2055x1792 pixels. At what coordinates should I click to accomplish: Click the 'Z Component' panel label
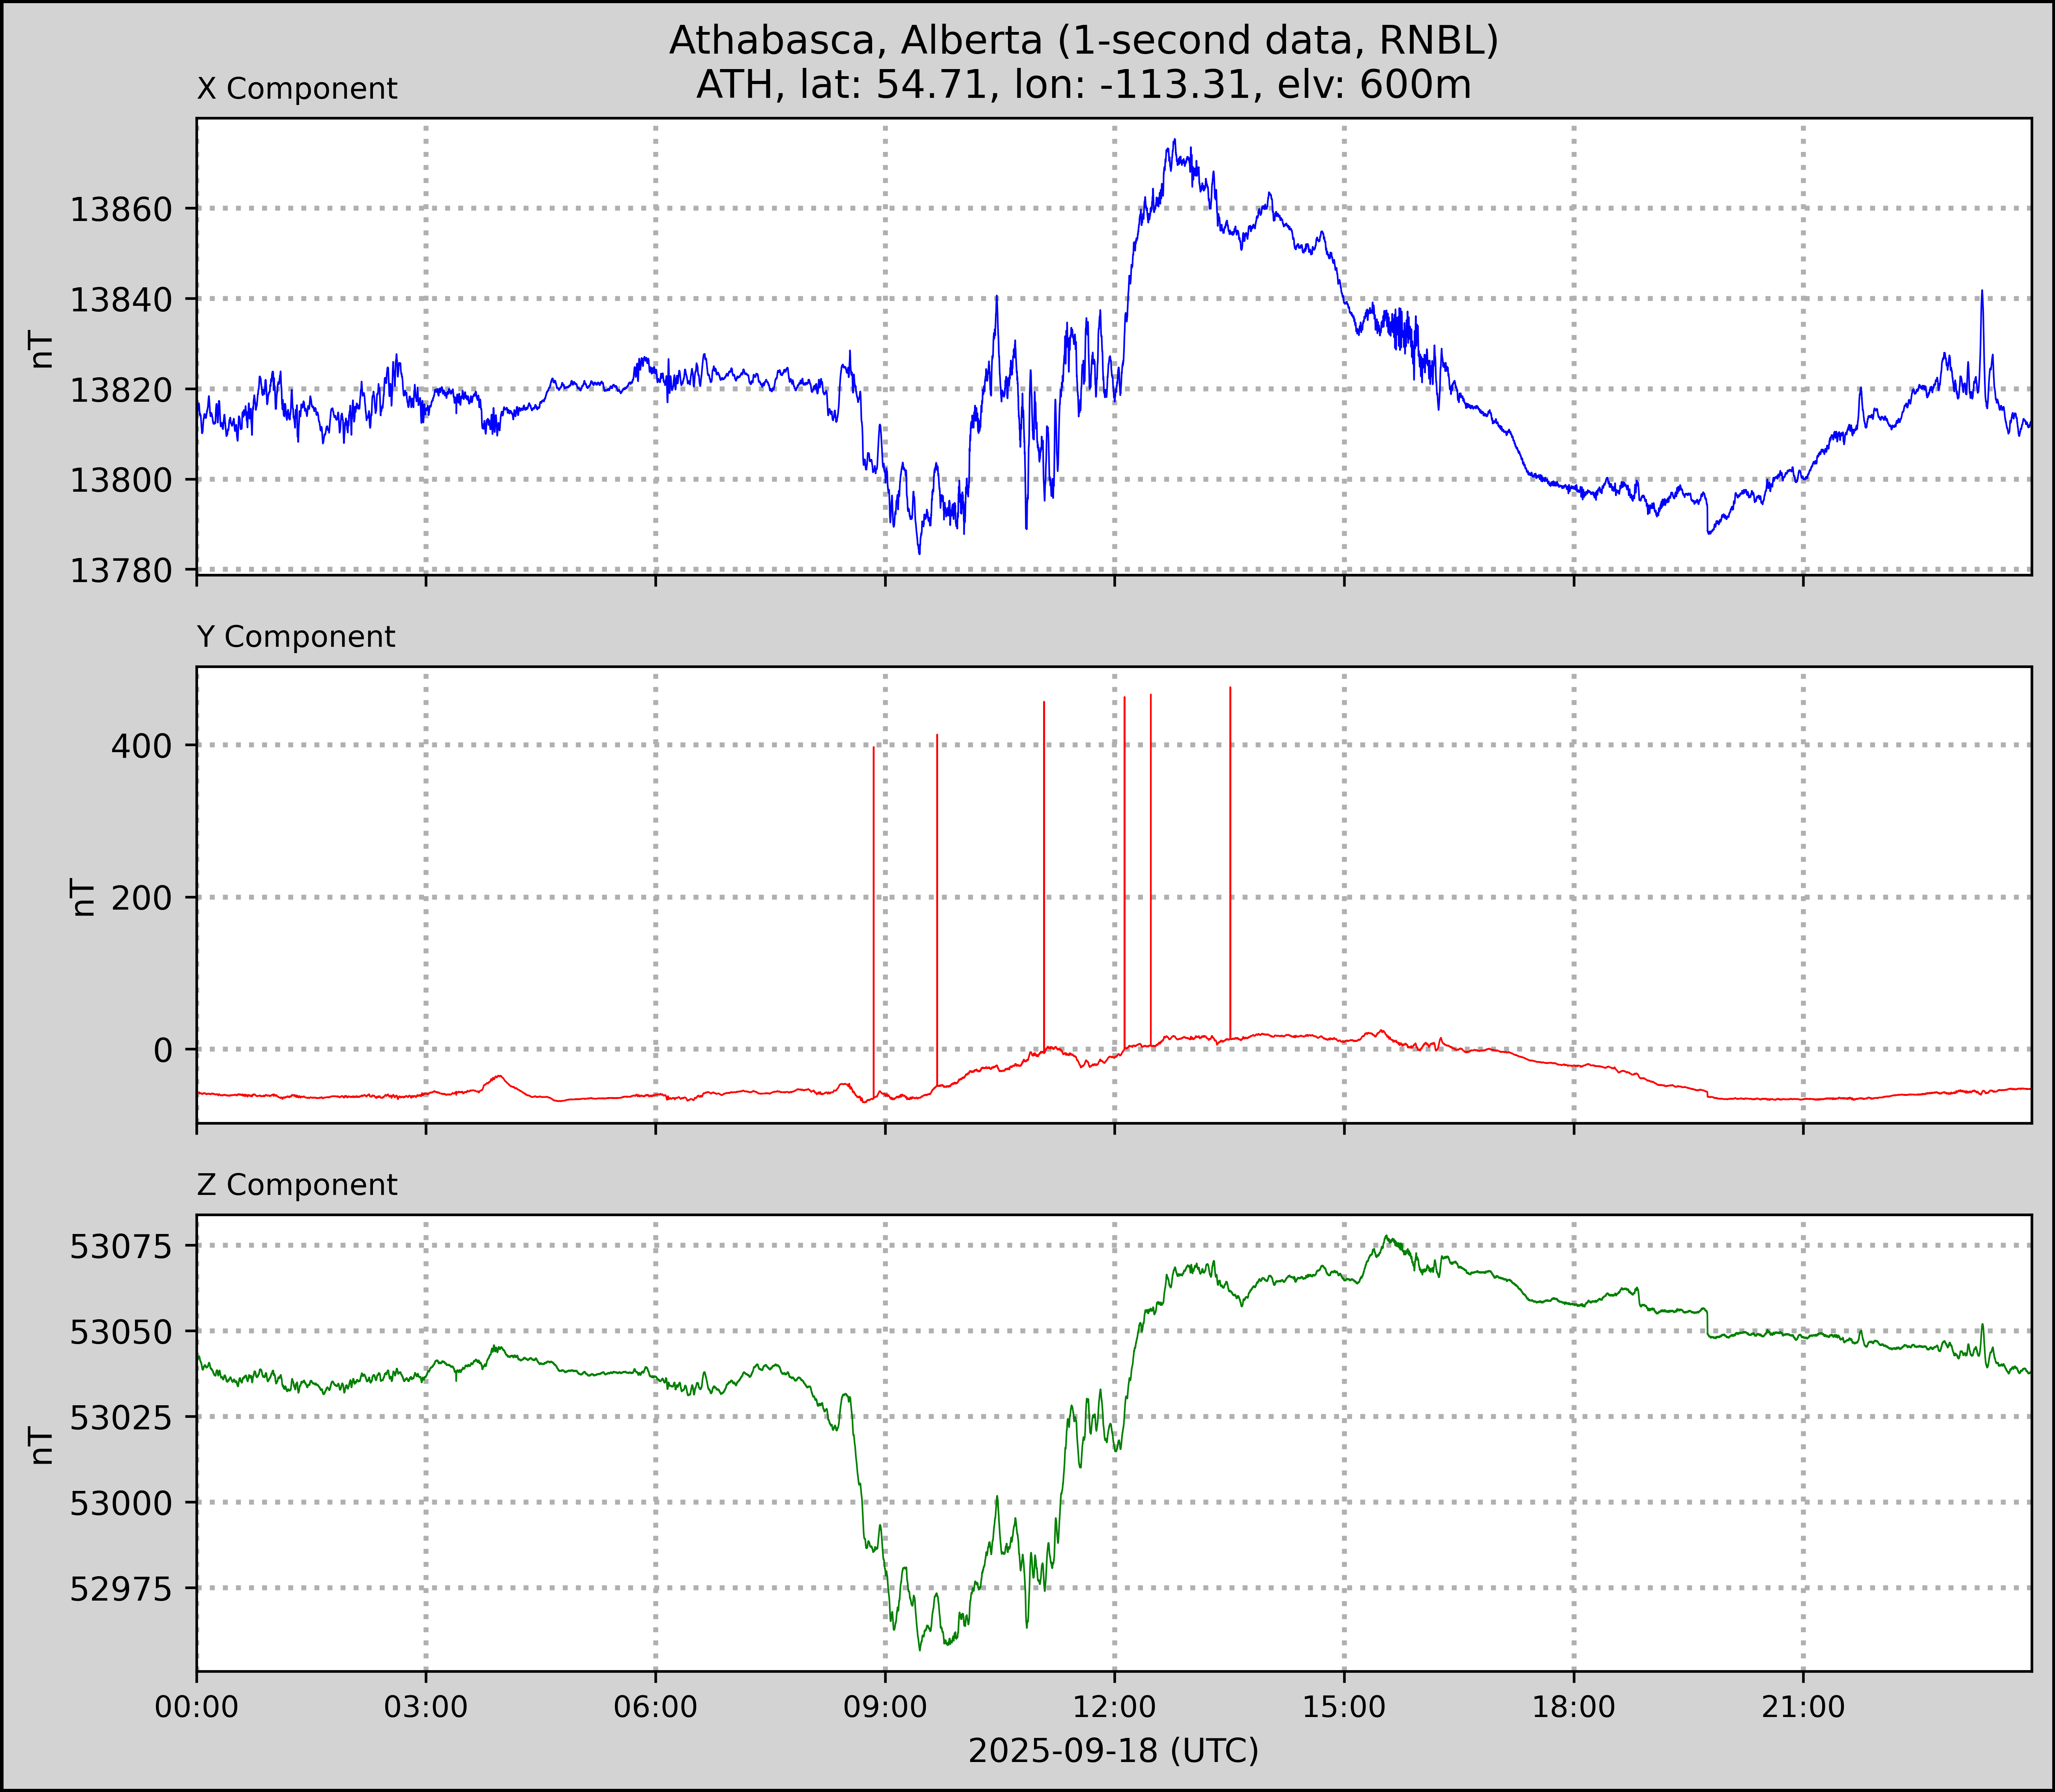[297, 1185]
